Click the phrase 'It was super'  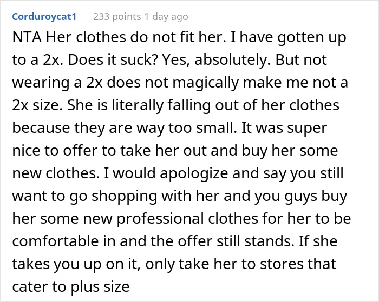[x=284, y=128]
